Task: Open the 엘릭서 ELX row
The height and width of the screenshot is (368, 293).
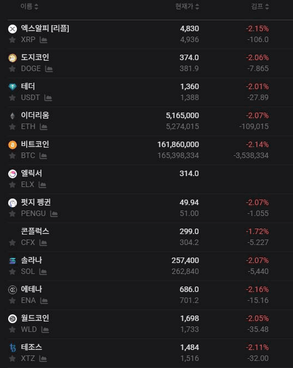Action: click(150, 179)
